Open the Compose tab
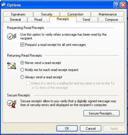Image resolution: width=128 pixels, height=135 pixels. pyautogui.click(x=111, y=20)
